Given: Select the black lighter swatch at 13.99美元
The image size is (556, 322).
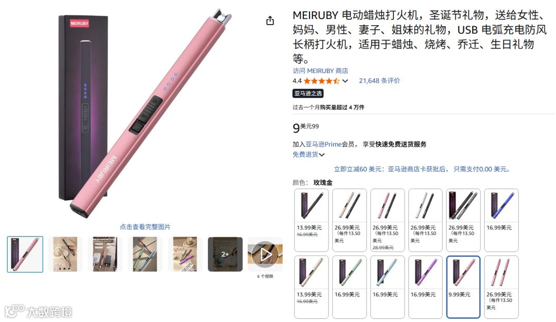Looking at the screenshot, I should (x=311, y=220).
